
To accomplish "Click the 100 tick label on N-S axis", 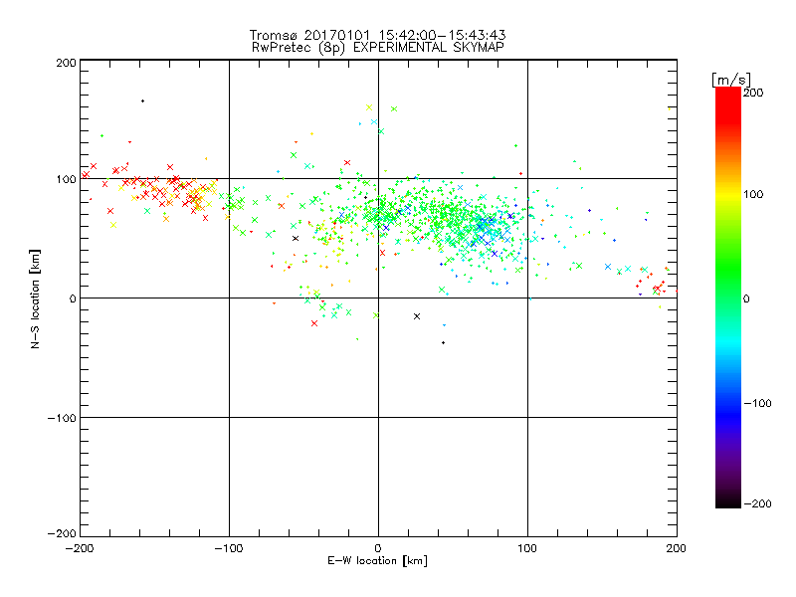I will (x=66, y=180).
